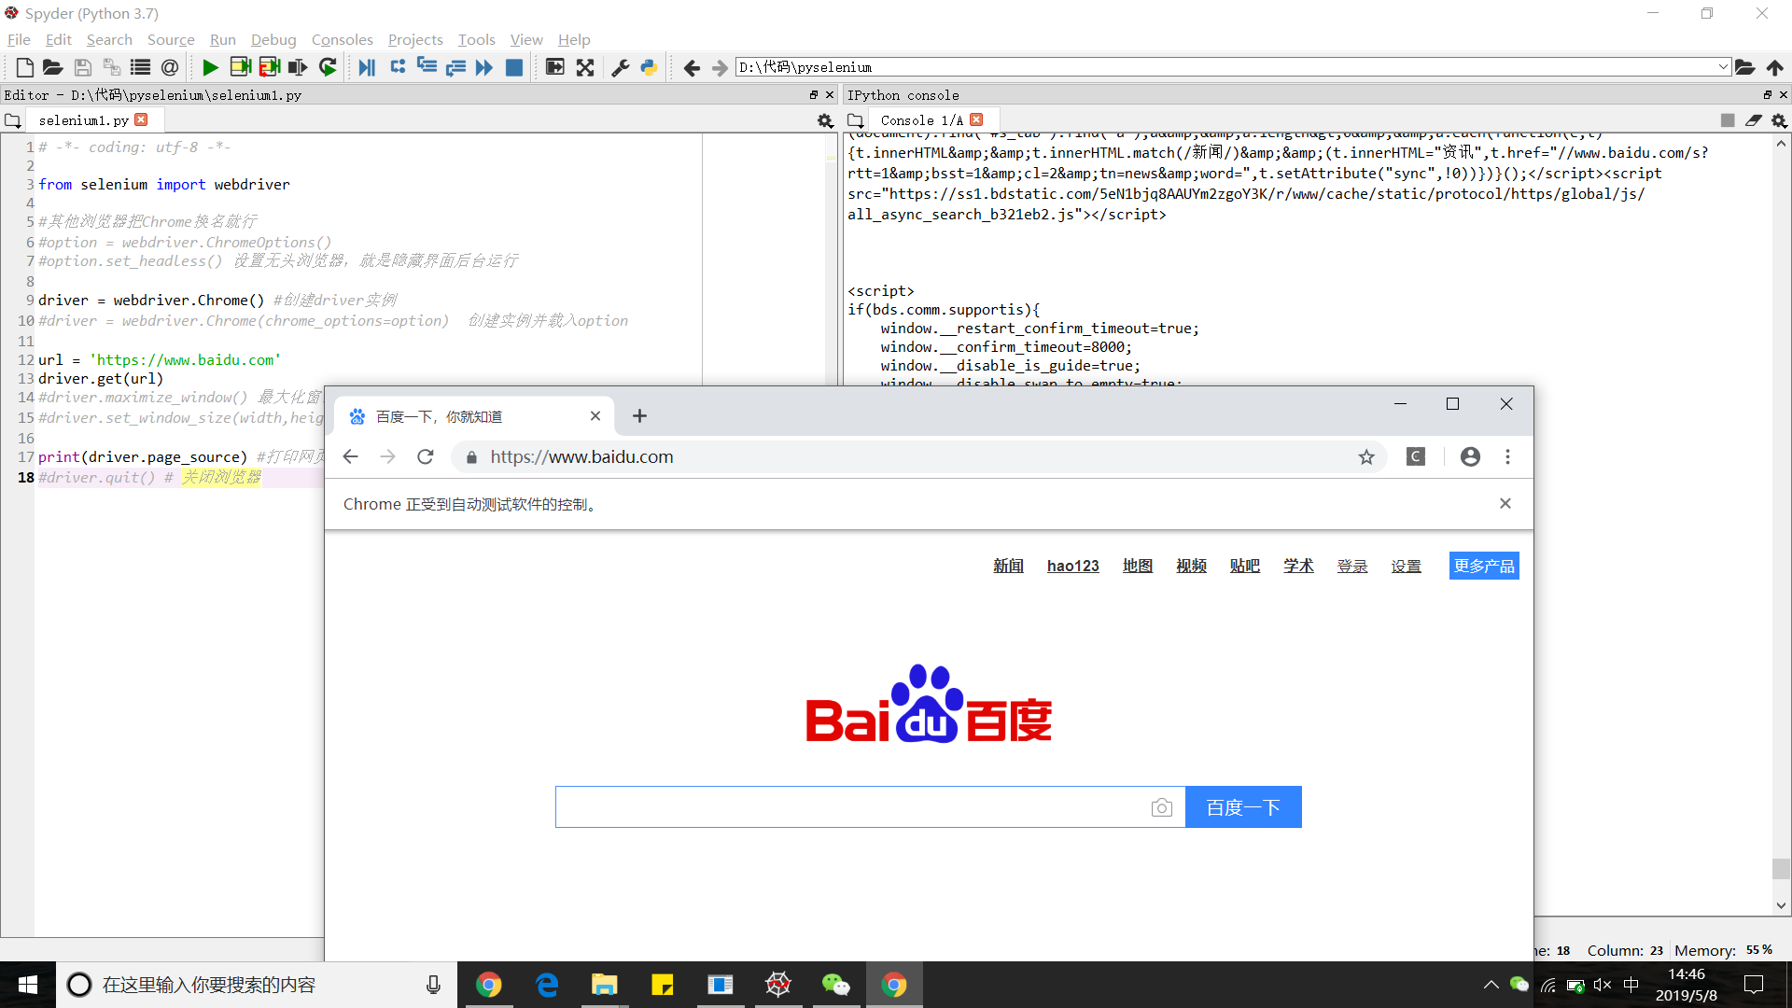This screenshot has width=1792, height=1008.
Task: Clear console with eraser icon
Action: click(1754, 120)
